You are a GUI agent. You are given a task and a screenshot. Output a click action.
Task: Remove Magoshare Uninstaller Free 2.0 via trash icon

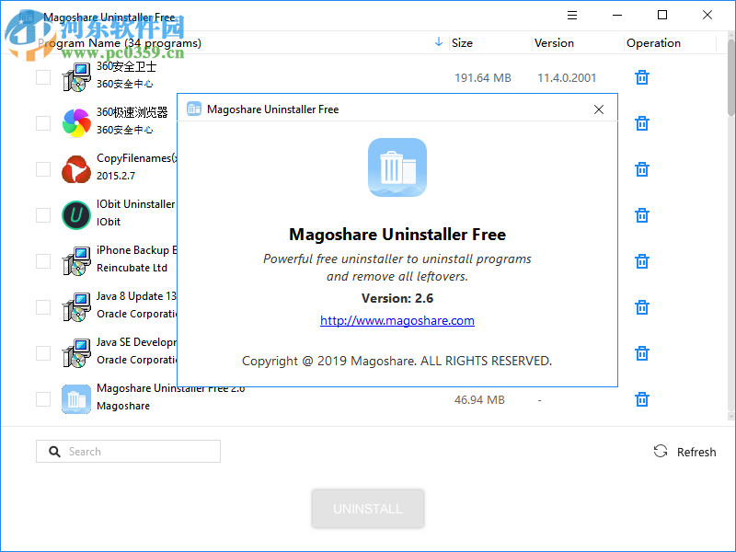641,399
